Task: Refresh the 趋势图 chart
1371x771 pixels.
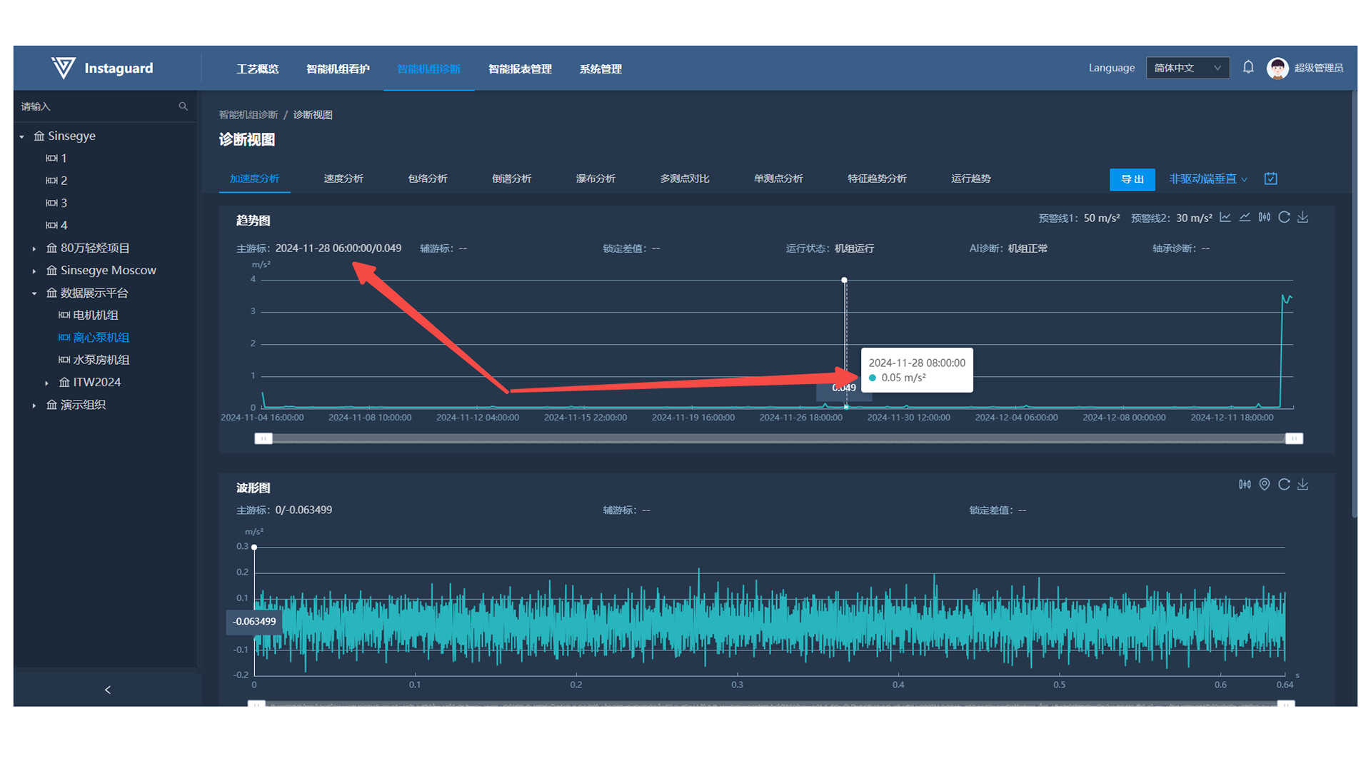Action: click(1284, 217)
